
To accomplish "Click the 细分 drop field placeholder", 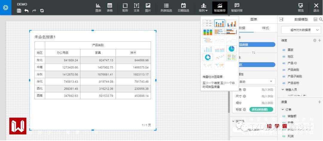I will (x=267, y=103).
